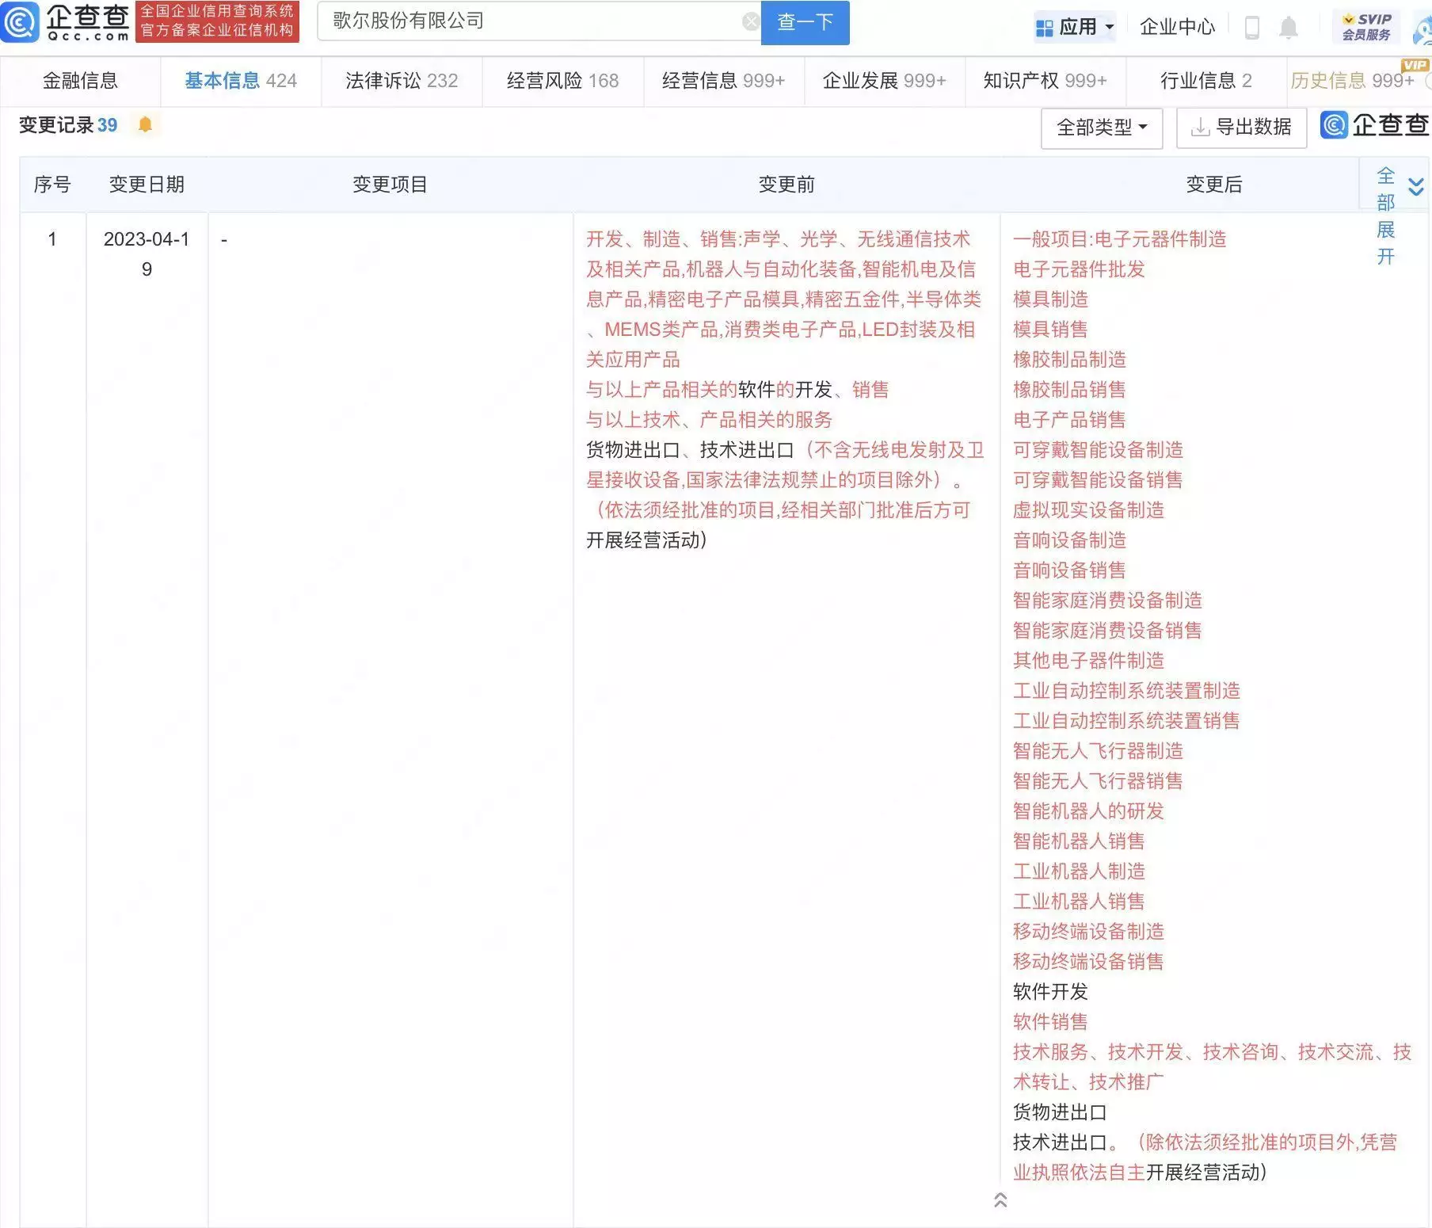Screen dimensions: 1432x1228
Task: Expand all rows with 全部展开
Action: (x=1385, y=216)
